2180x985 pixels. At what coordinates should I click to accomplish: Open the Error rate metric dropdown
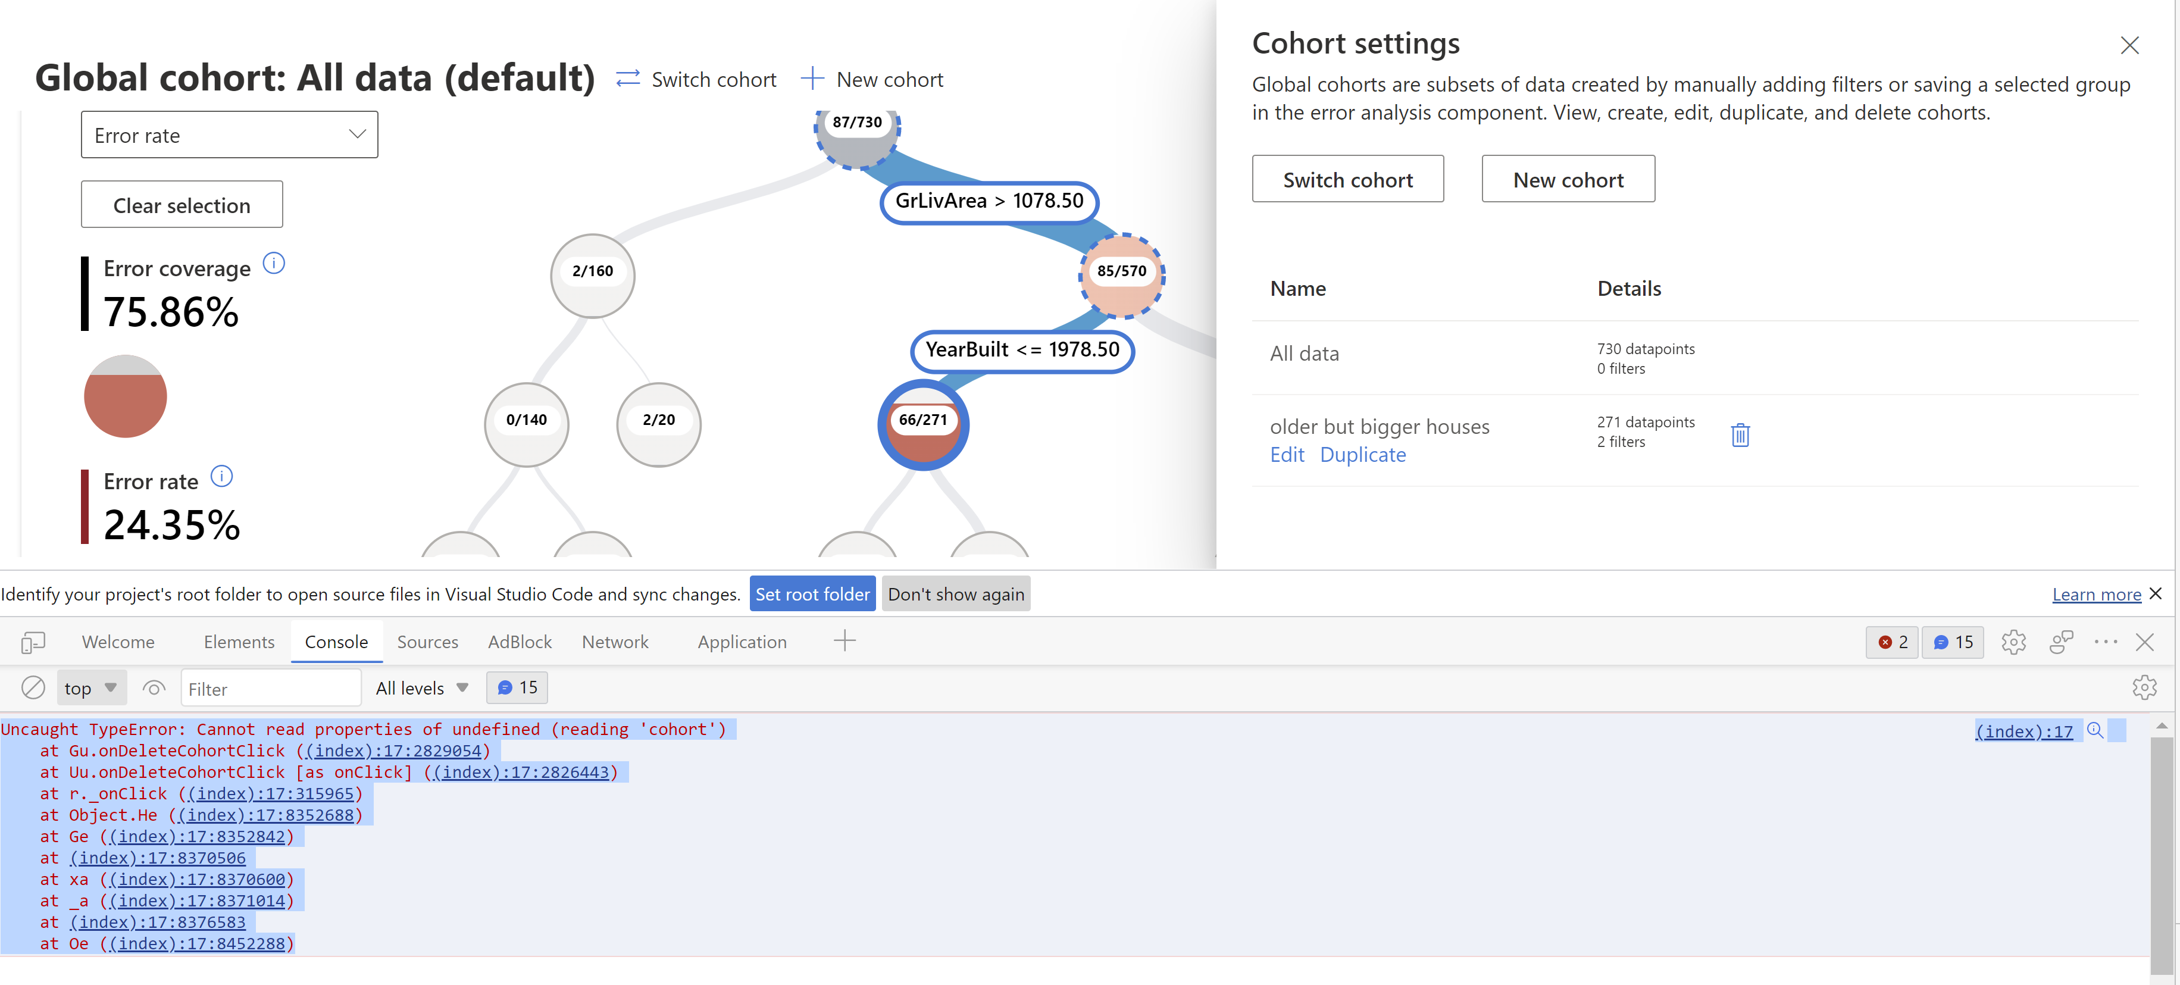click(229, 134)
